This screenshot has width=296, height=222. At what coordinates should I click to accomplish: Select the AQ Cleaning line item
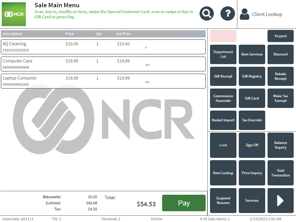[x=103, y=47]
